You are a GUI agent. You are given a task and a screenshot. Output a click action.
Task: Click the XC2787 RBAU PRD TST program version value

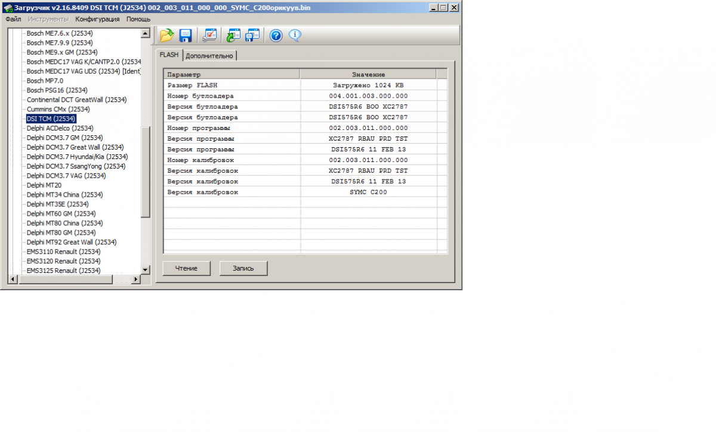coord(368,138)
